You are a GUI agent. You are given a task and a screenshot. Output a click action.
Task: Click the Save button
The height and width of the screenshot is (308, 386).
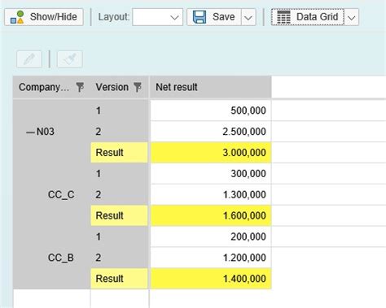tap(214, 17)
